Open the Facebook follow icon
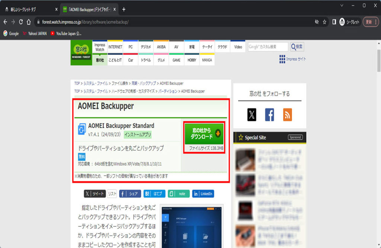The image size is (381, 248). pos(269,115)
